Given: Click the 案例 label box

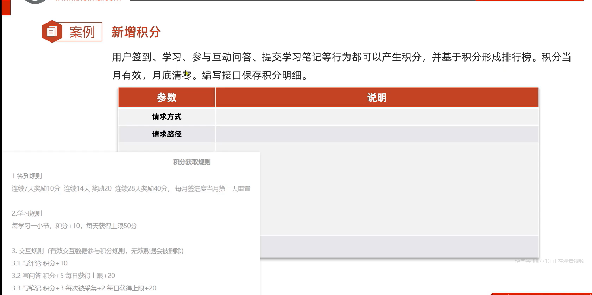Looking at the screenshot, I should 82,32.
